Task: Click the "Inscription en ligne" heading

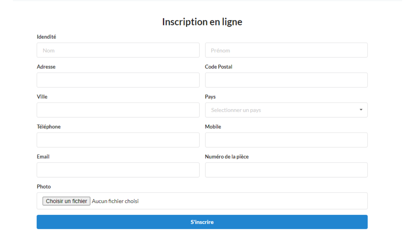Action: coord(202,22)
